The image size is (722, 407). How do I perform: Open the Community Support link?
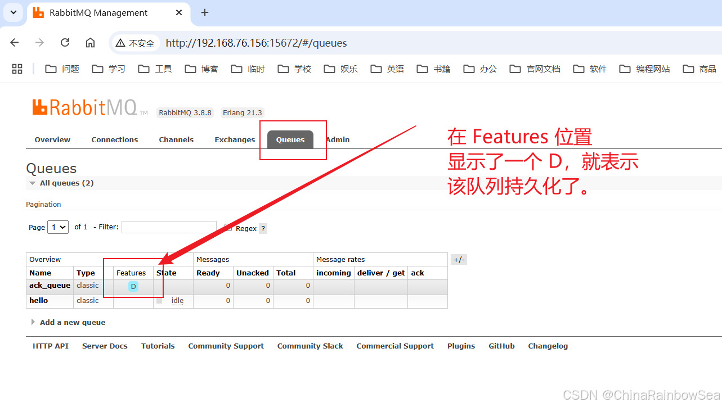226,346
